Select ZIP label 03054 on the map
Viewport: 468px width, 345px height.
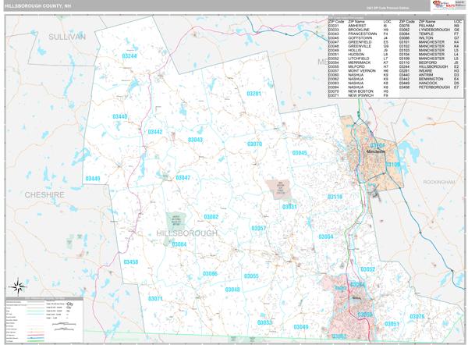click(326, 237)
